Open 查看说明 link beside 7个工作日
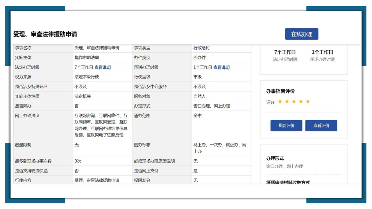The height and width of the screenshot is (209, 372). (102, 67)
